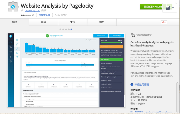Click the 开发者 heading
Viewport: 180px width, 114px height.
coord(134,109)
